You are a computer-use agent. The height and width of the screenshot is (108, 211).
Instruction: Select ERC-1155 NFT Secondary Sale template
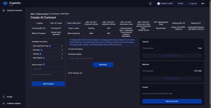[143, 23]
